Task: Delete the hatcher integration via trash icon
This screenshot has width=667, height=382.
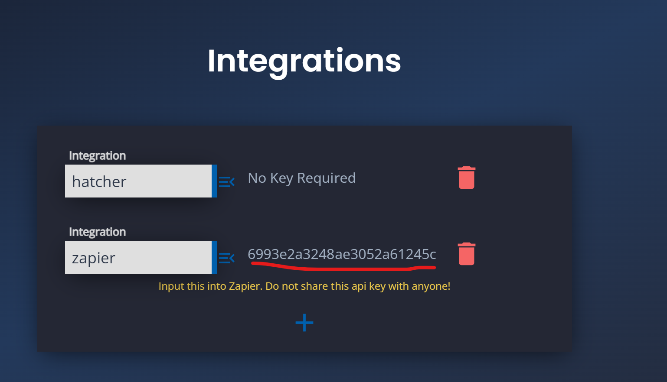Action: pyautogui.click(x=466, y=178)
